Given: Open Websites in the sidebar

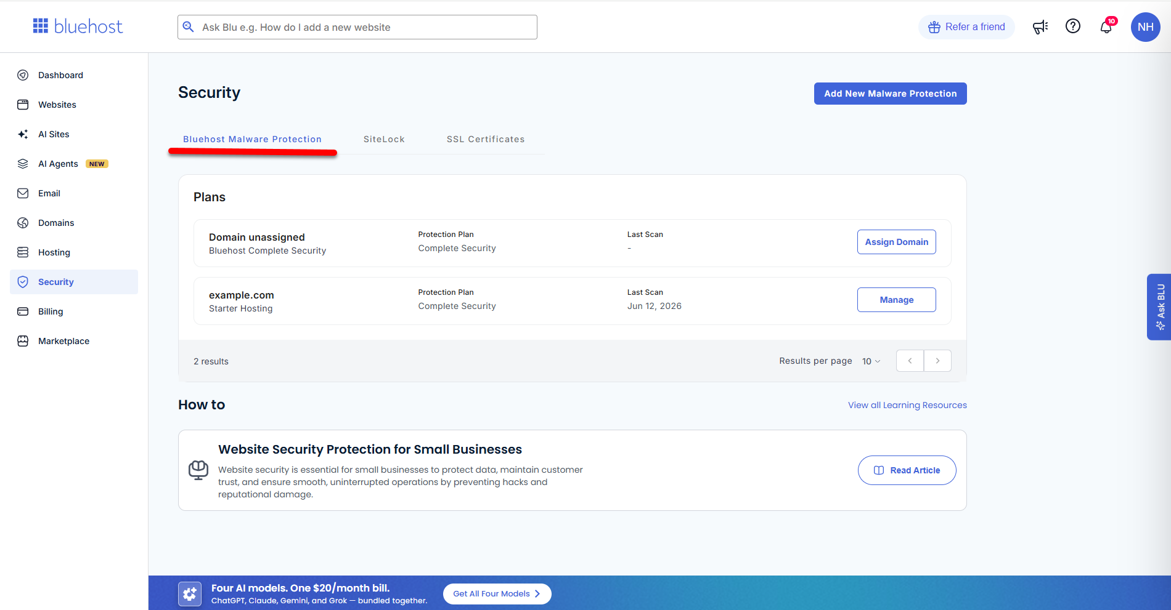Looking at the screenshot, I should [x=74, y=105].
